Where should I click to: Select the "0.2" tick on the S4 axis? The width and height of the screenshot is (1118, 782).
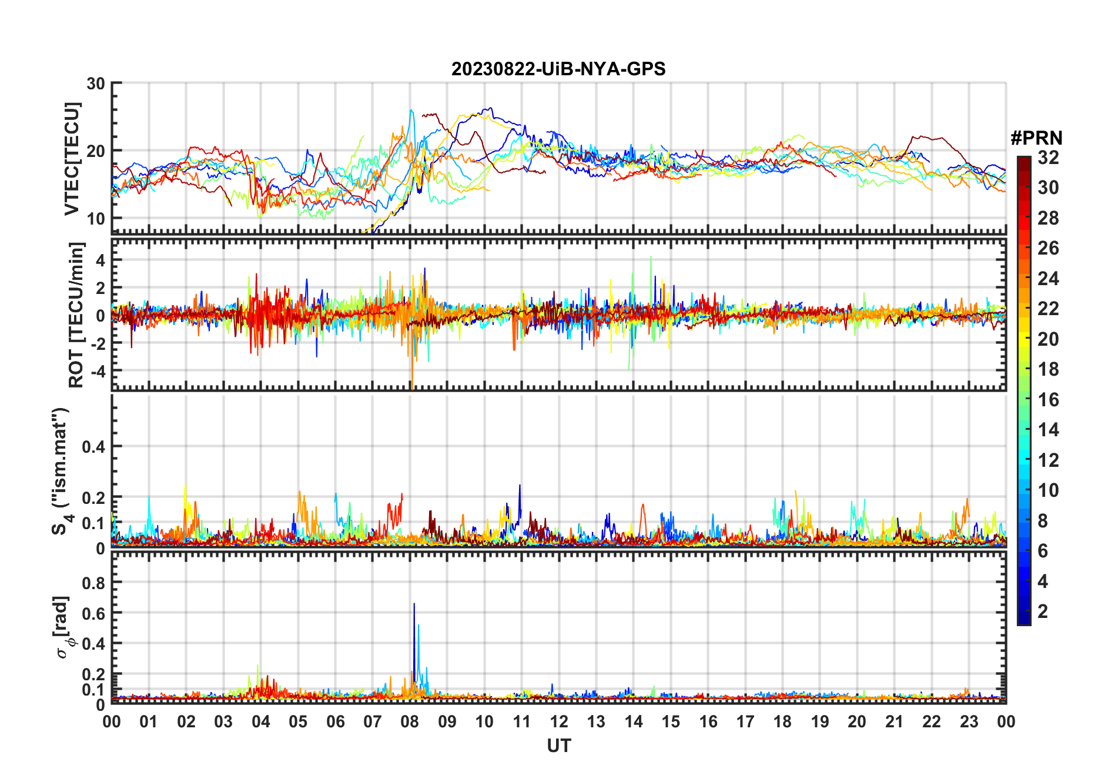tap(93, 498)
